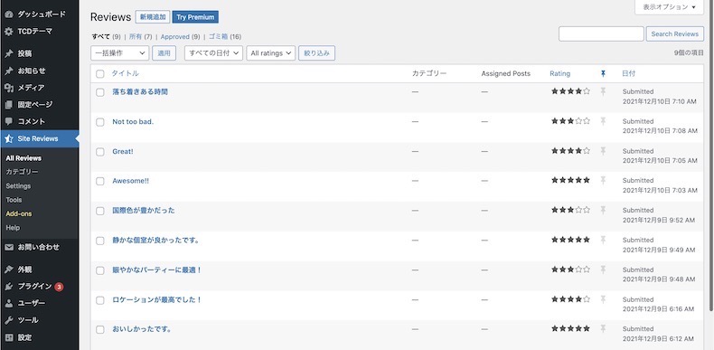This screenshot has height=350, width=714.
Task: Open the すべて (9) filter link
Action: [106, 37]
